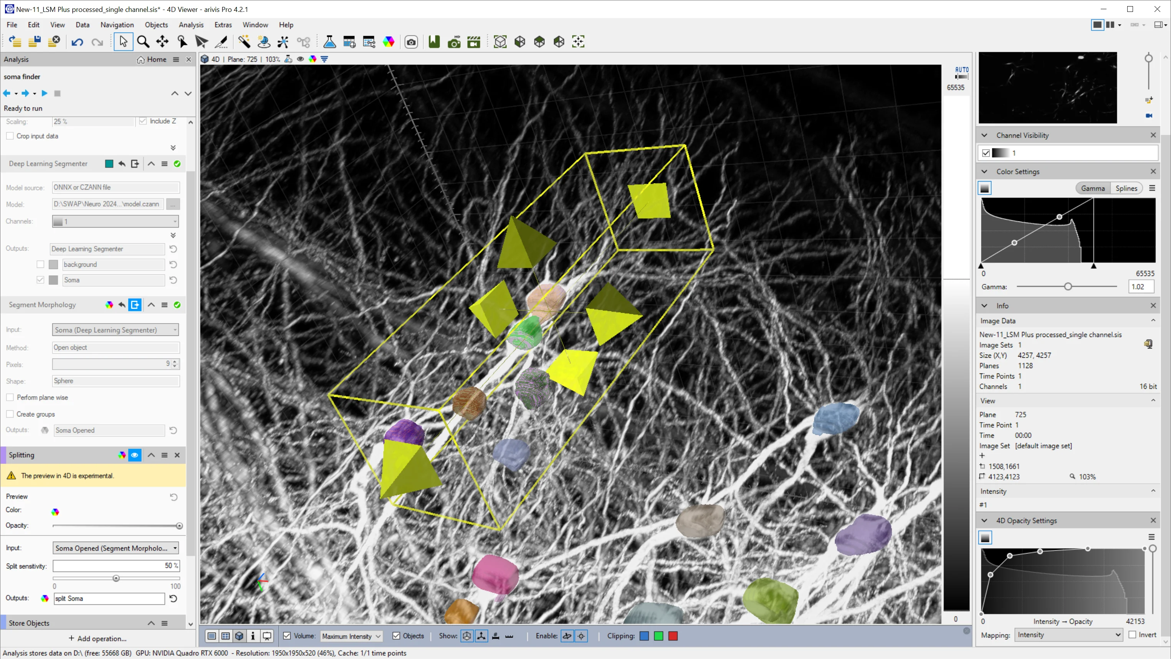Open the Channels dropdown
Viewport: 1171px width, 659px height.
click(x=116, y=221)
